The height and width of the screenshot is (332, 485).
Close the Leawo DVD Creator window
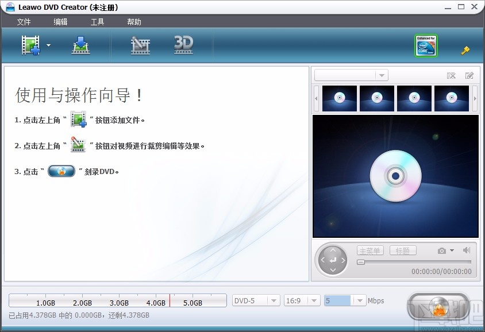click(475, 7)
